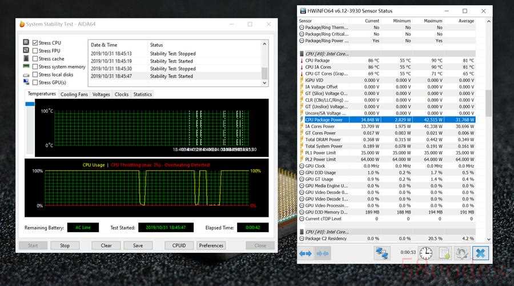The height and width of the screenshot is (286, 514).
Task: Click the shrink columns arrows icon
Action: click(323, 253)
